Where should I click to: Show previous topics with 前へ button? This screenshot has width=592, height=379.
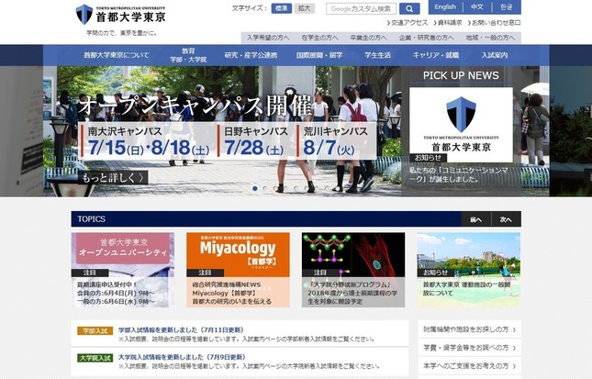tap(475, 219)
